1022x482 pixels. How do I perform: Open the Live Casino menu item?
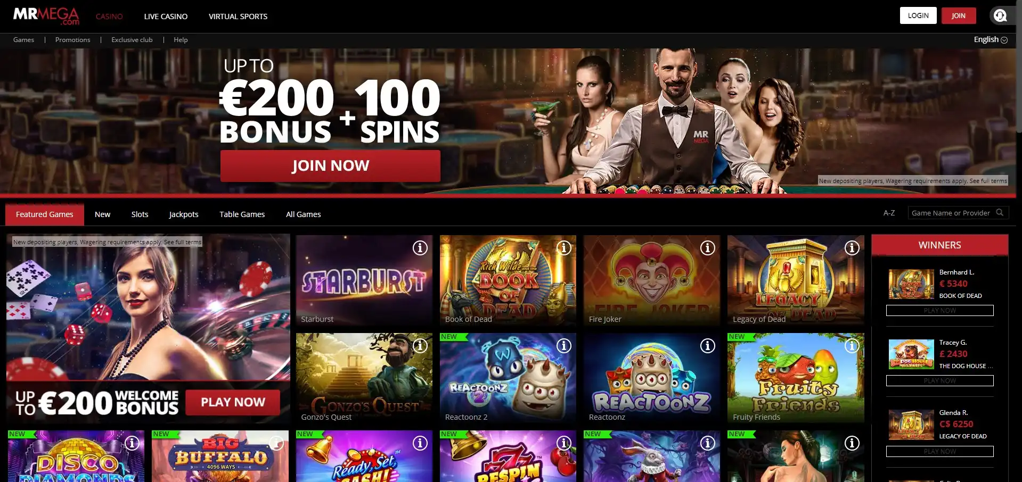point(166,16)
